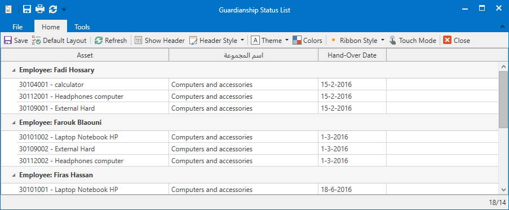Viewport: 509px width, 210px height.
Task: Click the red Close toolbar button
Action: pos(456,40)
